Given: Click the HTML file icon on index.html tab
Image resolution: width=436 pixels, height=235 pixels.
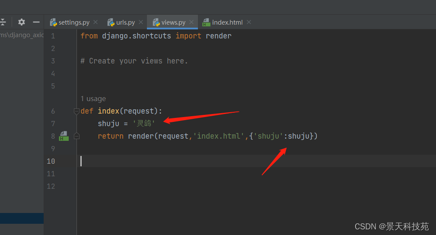Looking at the screenshot, I should click(x=206, y=22).
